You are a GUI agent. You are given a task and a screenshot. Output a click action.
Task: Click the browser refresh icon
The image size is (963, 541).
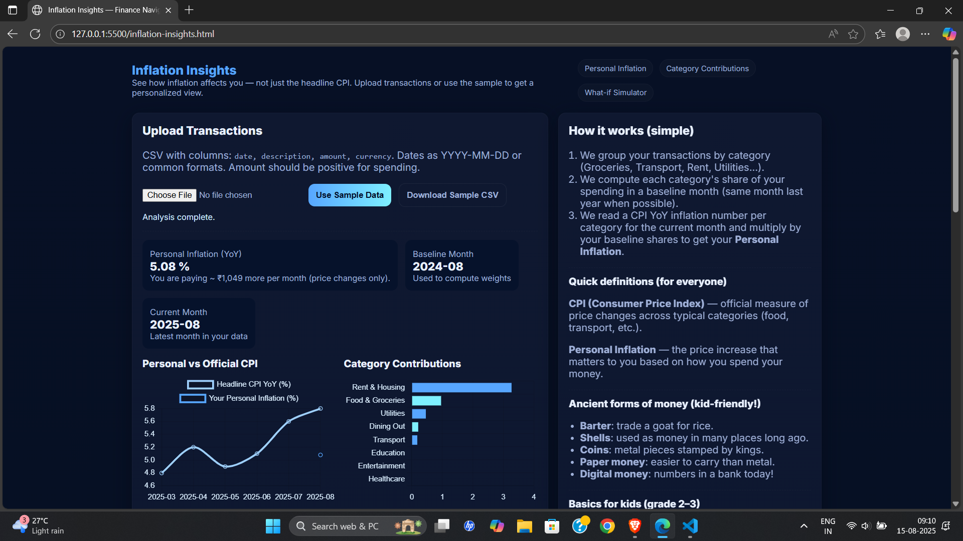click(35, 34)
